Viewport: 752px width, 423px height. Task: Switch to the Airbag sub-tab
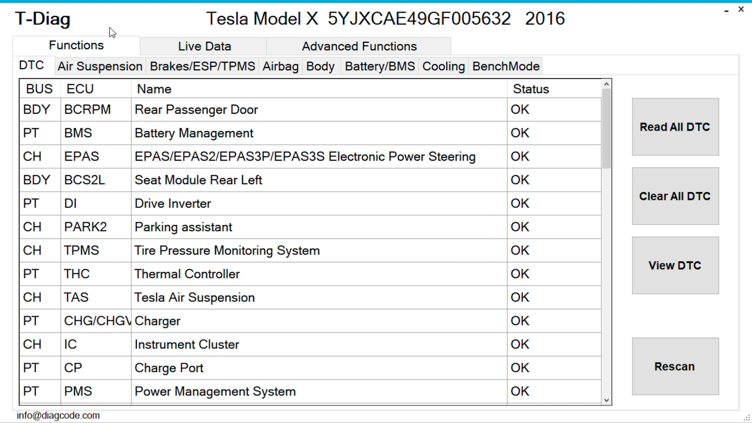point(280,66)
